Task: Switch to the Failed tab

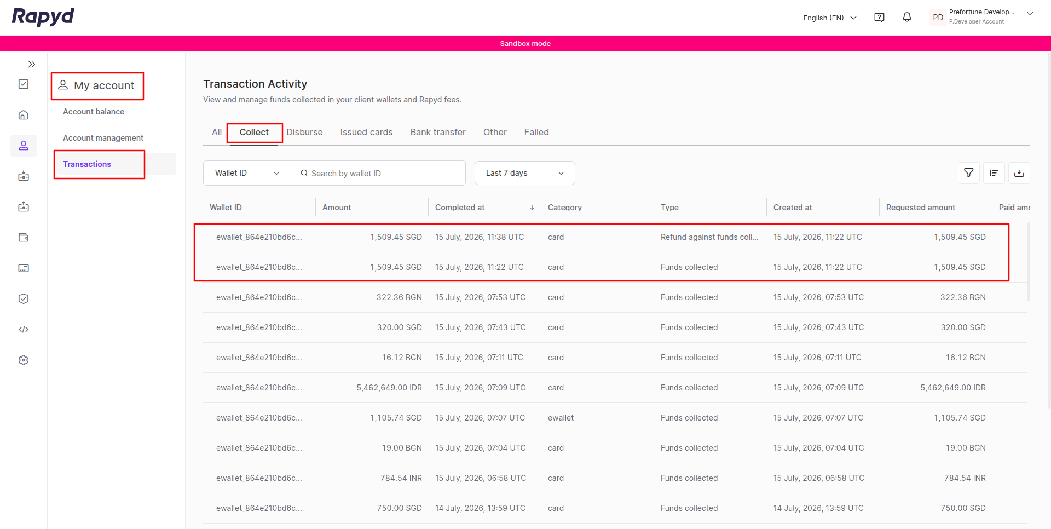Action: pyautogui.click(x=536, y=133)
